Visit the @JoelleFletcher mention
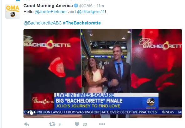This screenshot has height=128, width=185. coord(51,12)
